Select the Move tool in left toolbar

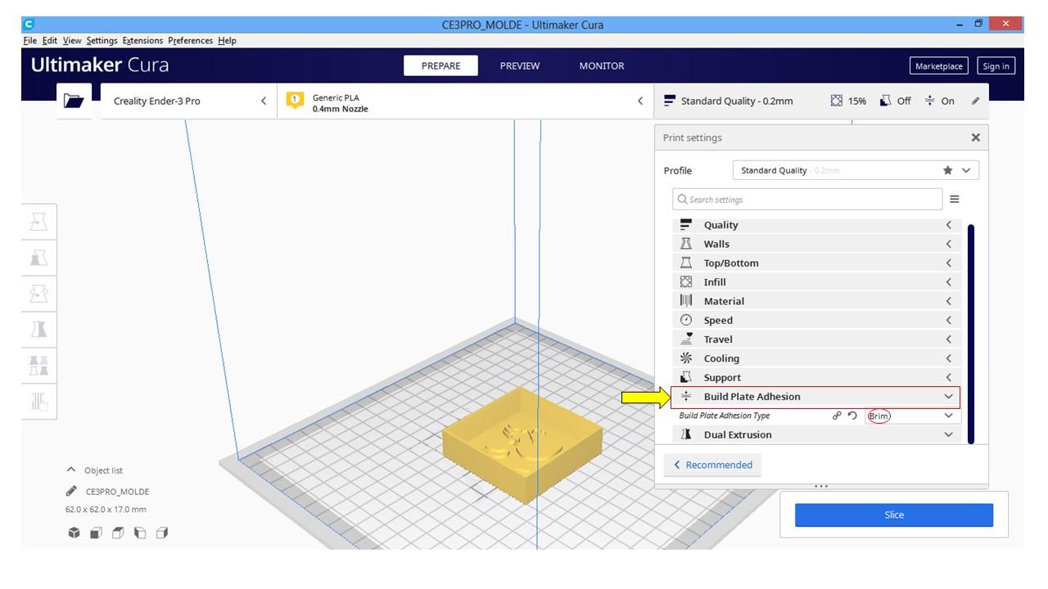pos(38,222)
